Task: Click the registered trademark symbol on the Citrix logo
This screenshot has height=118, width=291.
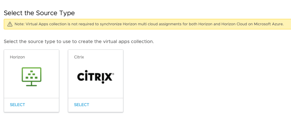Action: point(113,74)
